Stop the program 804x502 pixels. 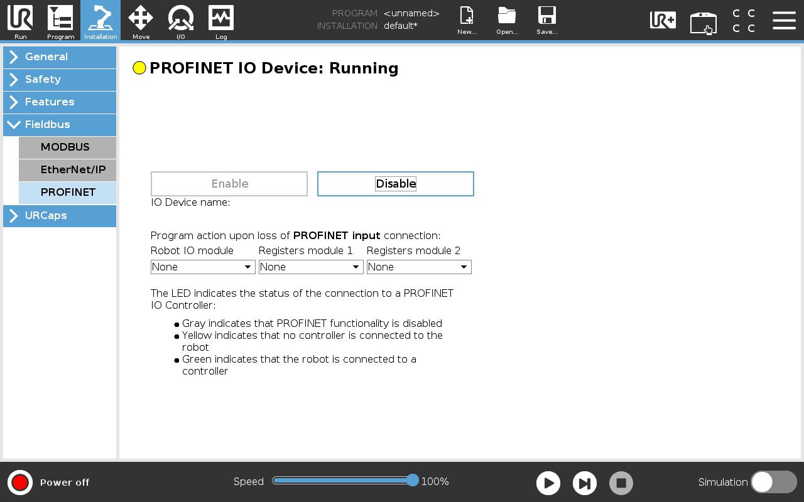coord(621,483)
